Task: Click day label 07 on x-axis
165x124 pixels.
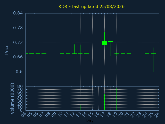Action: [x=42, y=115]
